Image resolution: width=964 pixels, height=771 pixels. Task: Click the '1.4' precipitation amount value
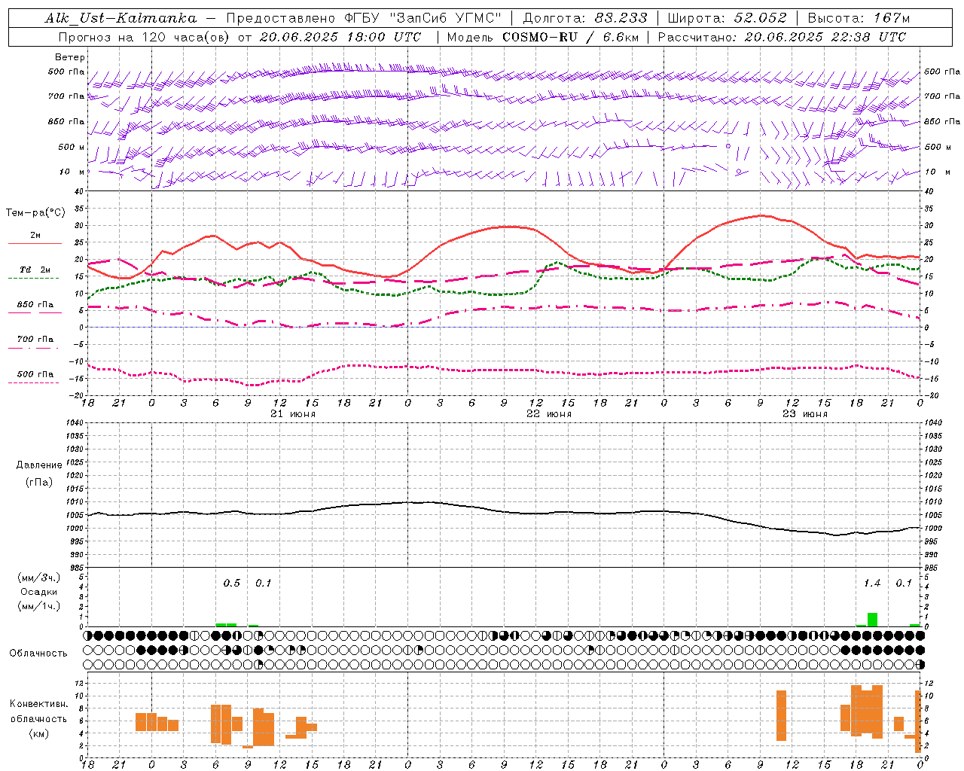[x=872, y=583]
